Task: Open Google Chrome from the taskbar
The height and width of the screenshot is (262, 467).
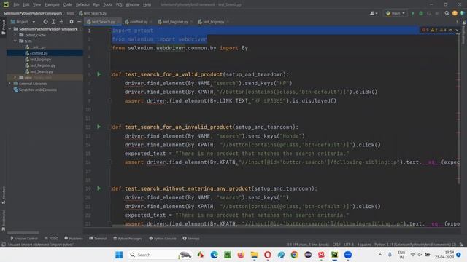Action: tap(294, 255)
